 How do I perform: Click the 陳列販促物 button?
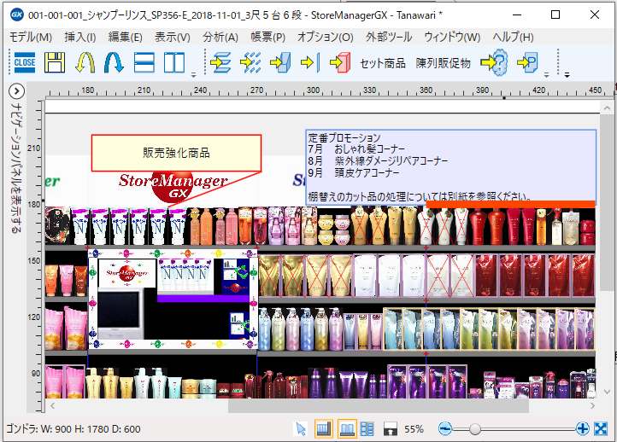pos(443,63)
